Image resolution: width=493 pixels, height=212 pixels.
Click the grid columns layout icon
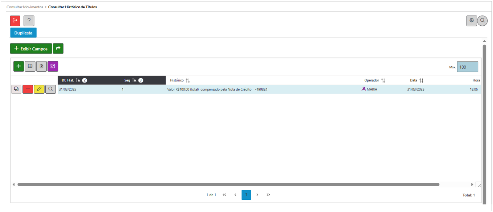coord(30,66)
